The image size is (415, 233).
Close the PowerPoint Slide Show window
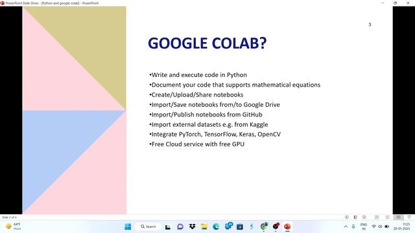(408, 3)
